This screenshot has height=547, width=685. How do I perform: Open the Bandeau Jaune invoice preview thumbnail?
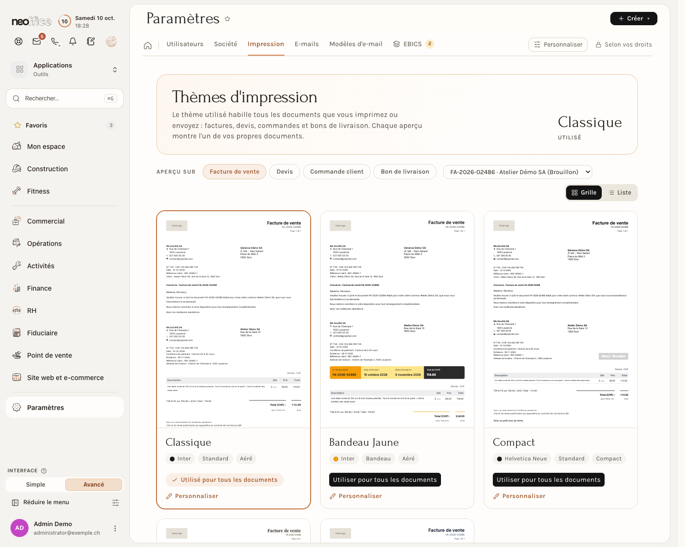click(397, 320)
